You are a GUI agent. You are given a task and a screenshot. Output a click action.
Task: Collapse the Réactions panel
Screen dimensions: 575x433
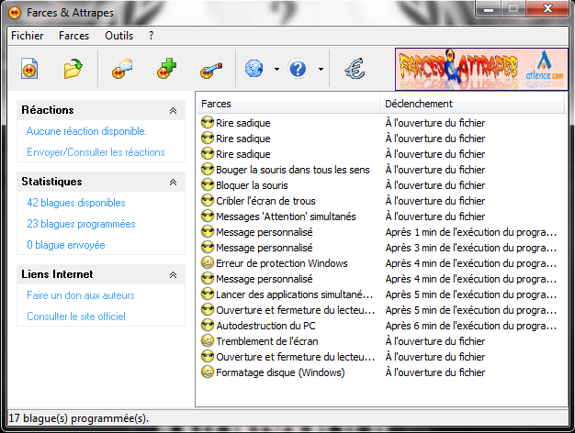[x=173, y=110]
